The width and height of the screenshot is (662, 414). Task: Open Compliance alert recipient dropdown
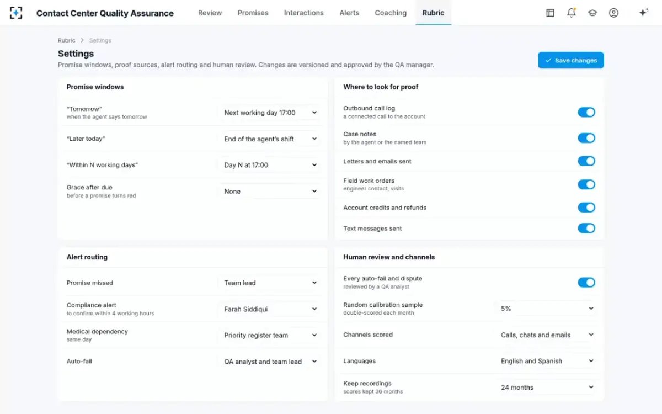click(x=270, y=309)
